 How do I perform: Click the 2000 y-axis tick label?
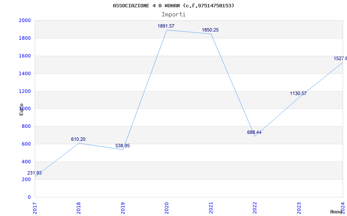pos(25,20)
